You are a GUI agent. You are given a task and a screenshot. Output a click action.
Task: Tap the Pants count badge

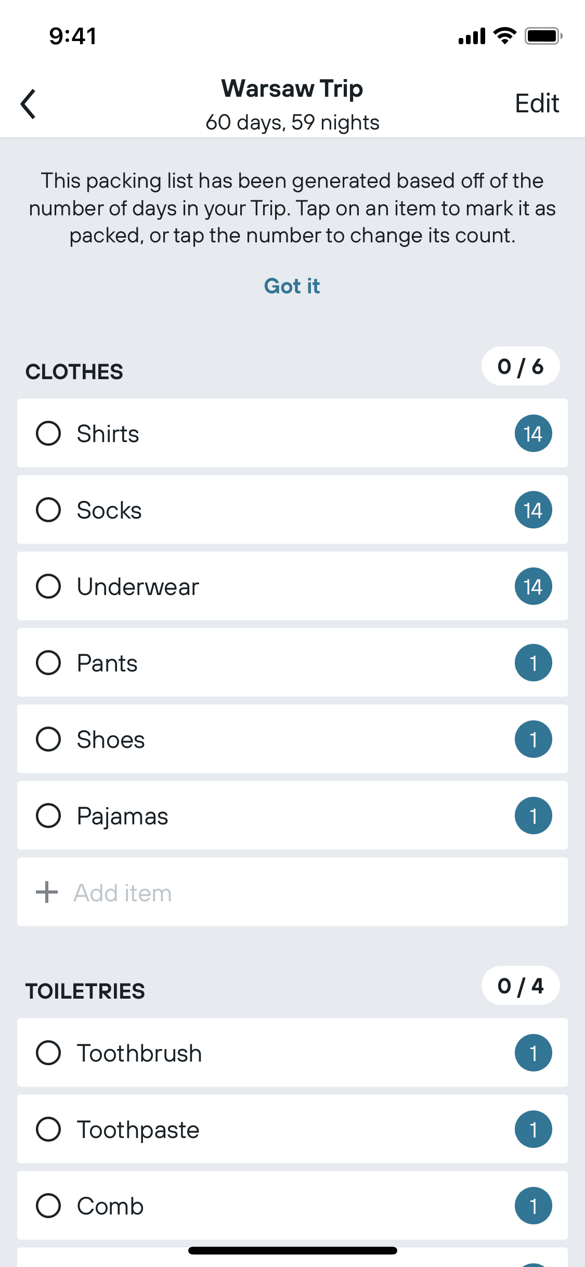(533, 663)
